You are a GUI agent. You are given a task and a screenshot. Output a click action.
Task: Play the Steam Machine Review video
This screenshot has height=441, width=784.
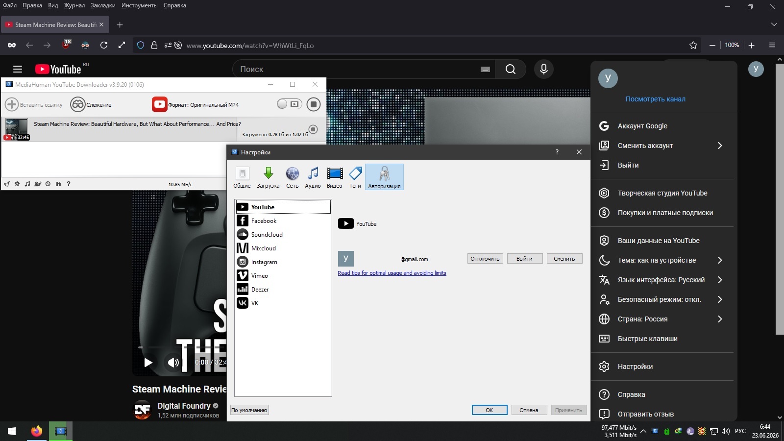148,362
